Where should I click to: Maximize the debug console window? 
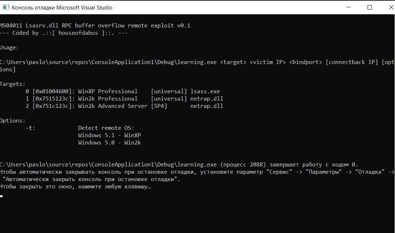pyautogui.click(x=369, y=7)
